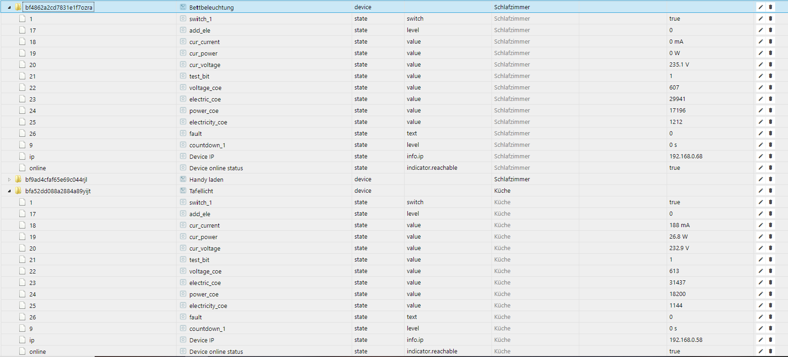Delete the Handy laden device object
Image resolution: width=788 pixels, height=357 pixels.
[x=771, y=179]
